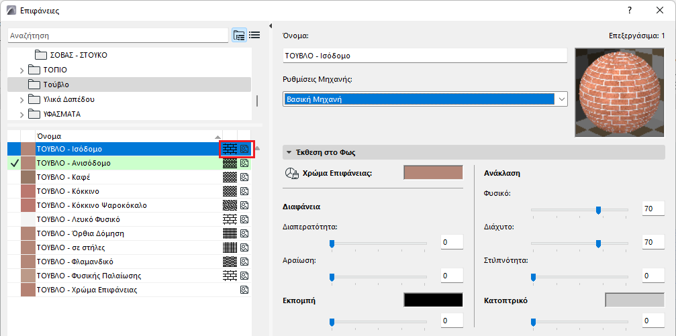
Task: Click the Φυσικό reflection slider
Action: tap(580, 210)
